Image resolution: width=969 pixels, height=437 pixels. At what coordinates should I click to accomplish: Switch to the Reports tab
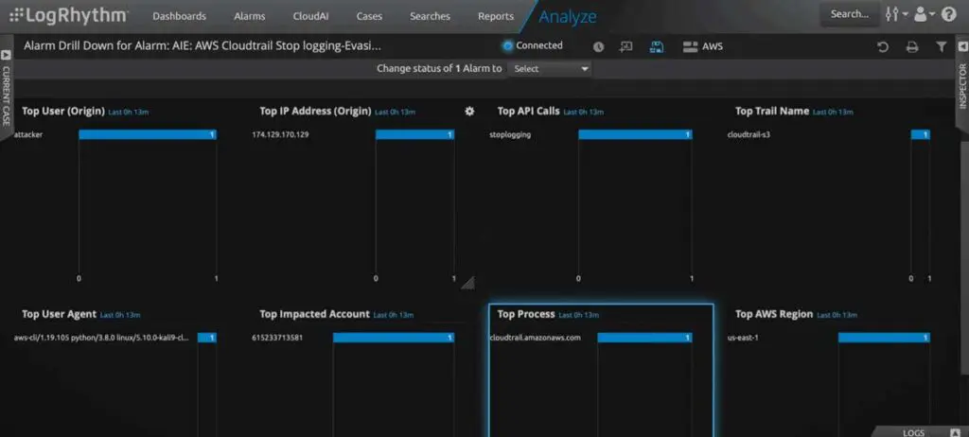[x=496, y=17]
